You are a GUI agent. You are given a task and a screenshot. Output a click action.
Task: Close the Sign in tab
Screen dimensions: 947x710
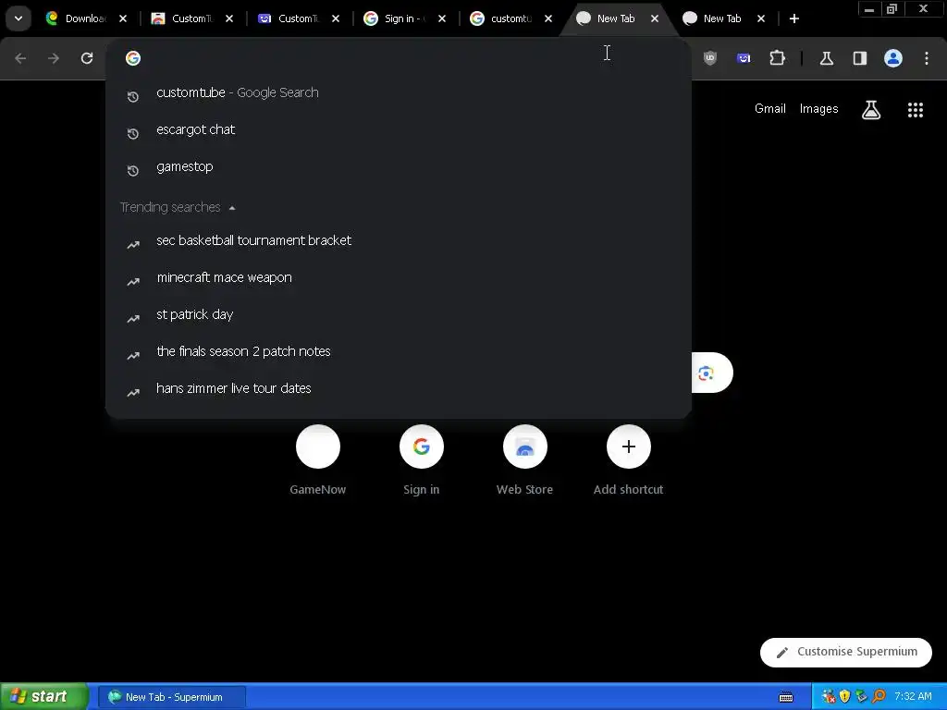coord(442,18)
